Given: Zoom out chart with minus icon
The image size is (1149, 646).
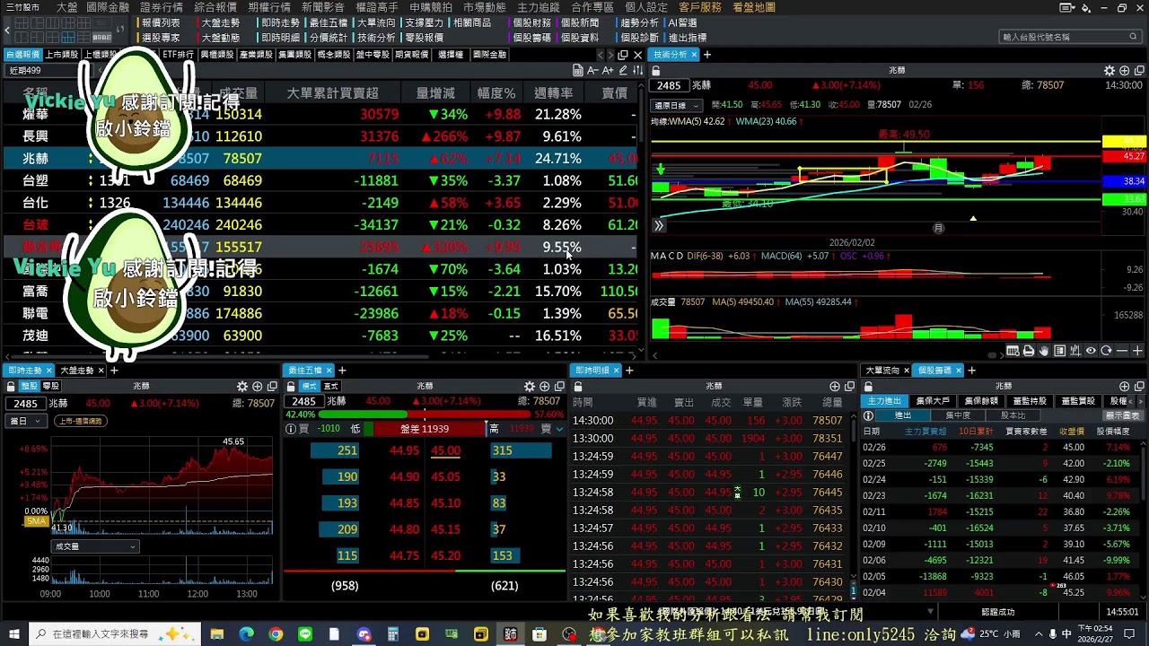Looking at the screenshot, I should tap(1122, 351).
